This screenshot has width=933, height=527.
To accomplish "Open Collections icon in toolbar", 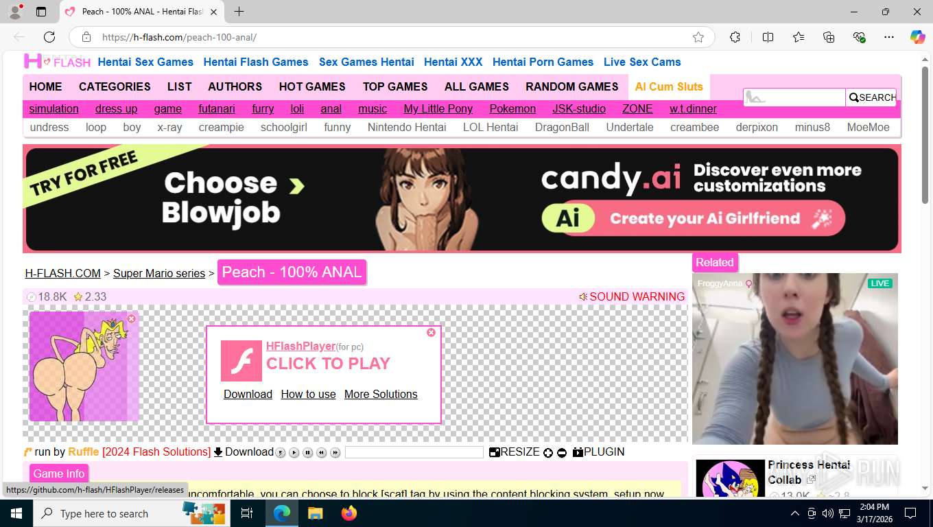I will 829,37.
